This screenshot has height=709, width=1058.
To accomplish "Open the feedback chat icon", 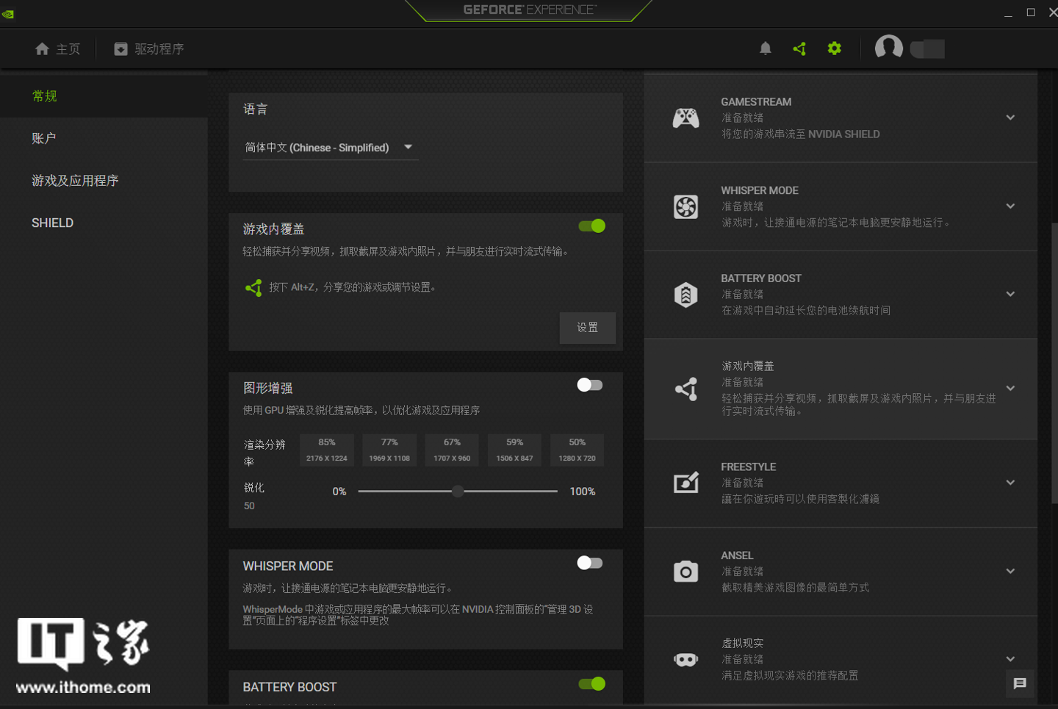I will tap(1020, 683).
